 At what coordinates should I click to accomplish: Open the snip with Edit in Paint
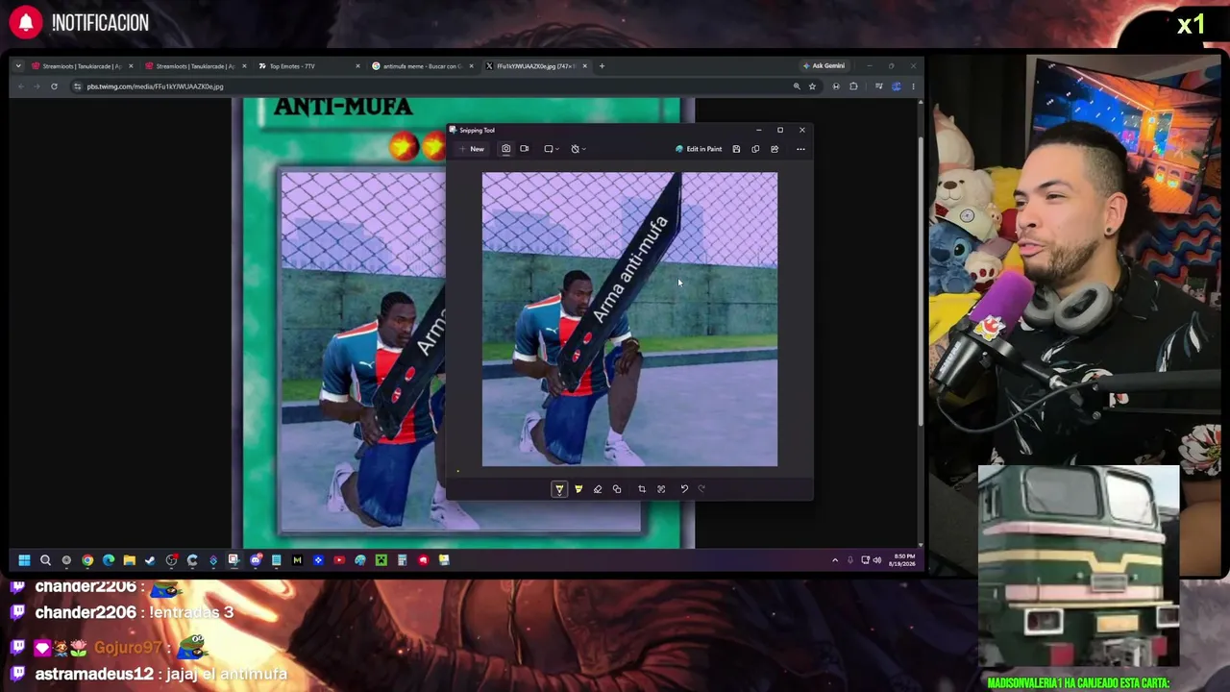click(x=699, y=149)
